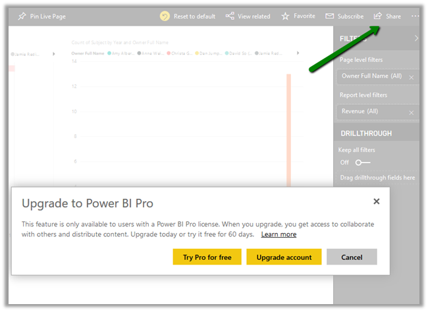The width and height of the screenshot is (428, 312).
Task: Close the Upgrade to Power BI Pro dialog
Action: 376,202
